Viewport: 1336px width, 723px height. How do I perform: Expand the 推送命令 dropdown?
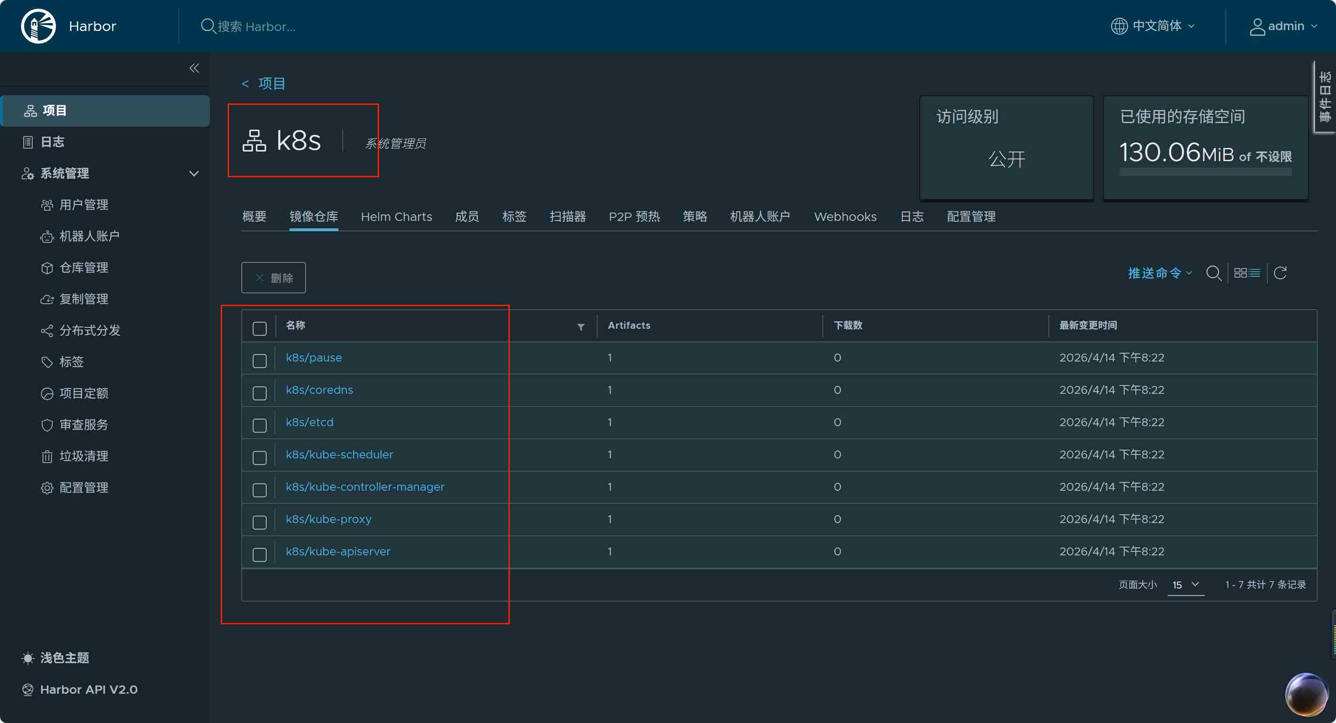(x=1160, y=273)
